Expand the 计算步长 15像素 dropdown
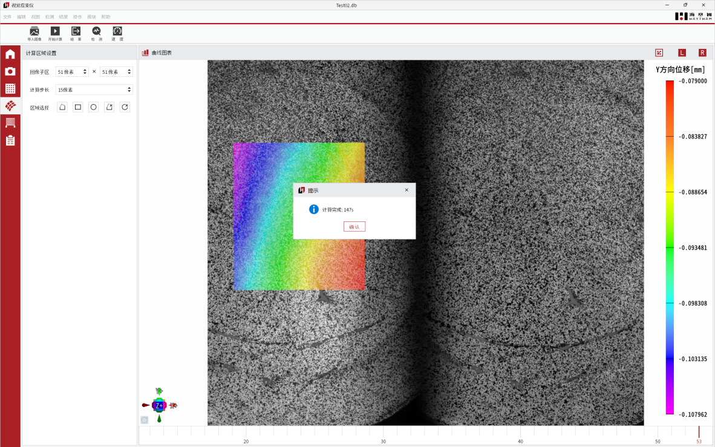 point(94,90)
